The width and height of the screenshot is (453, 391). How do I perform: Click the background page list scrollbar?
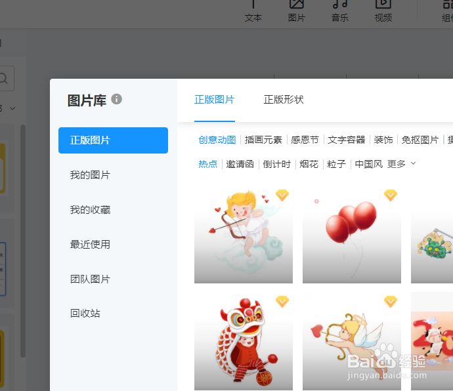(23, 241)
